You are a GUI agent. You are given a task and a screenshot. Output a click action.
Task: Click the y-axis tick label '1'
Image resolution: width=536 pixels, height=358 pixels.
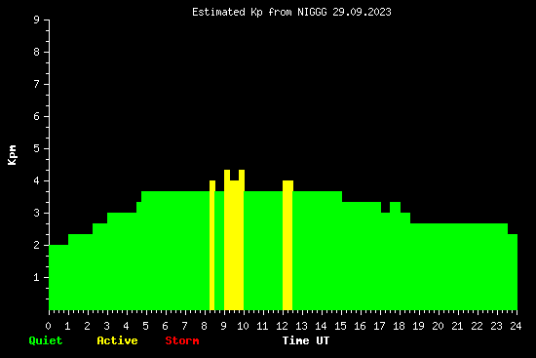pos(37,277)
